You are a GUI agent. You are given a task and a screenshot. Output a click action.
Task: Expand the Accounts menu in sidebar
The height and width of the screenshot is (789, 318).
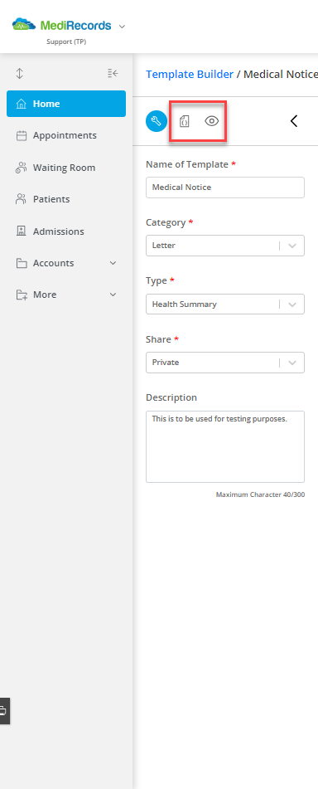66,263
